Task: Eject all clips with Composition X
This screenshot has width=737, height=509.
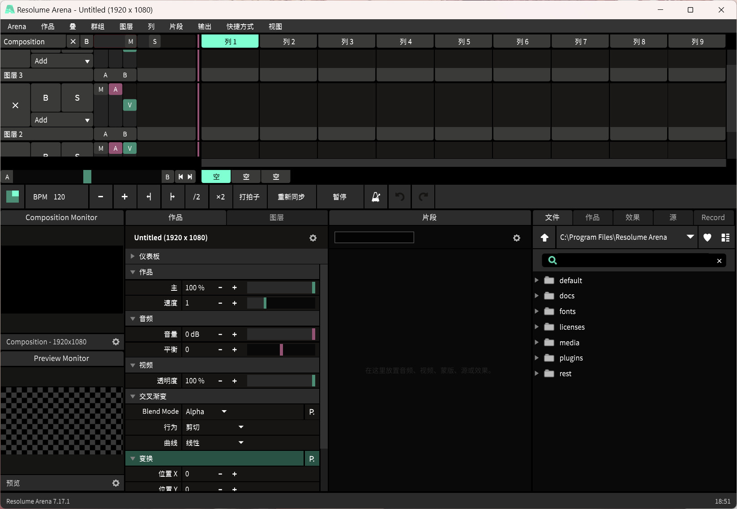Action: [x=73, y=42]
